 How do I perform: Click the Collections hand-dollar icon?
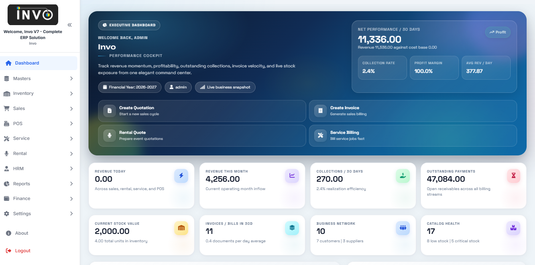coord(403,176)
